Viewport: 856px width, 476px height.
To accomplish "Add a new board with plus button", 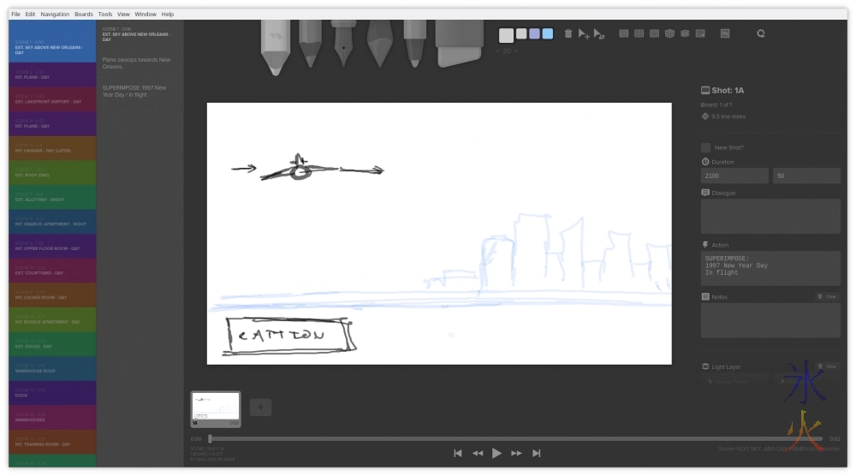I will tap(260, 408).
